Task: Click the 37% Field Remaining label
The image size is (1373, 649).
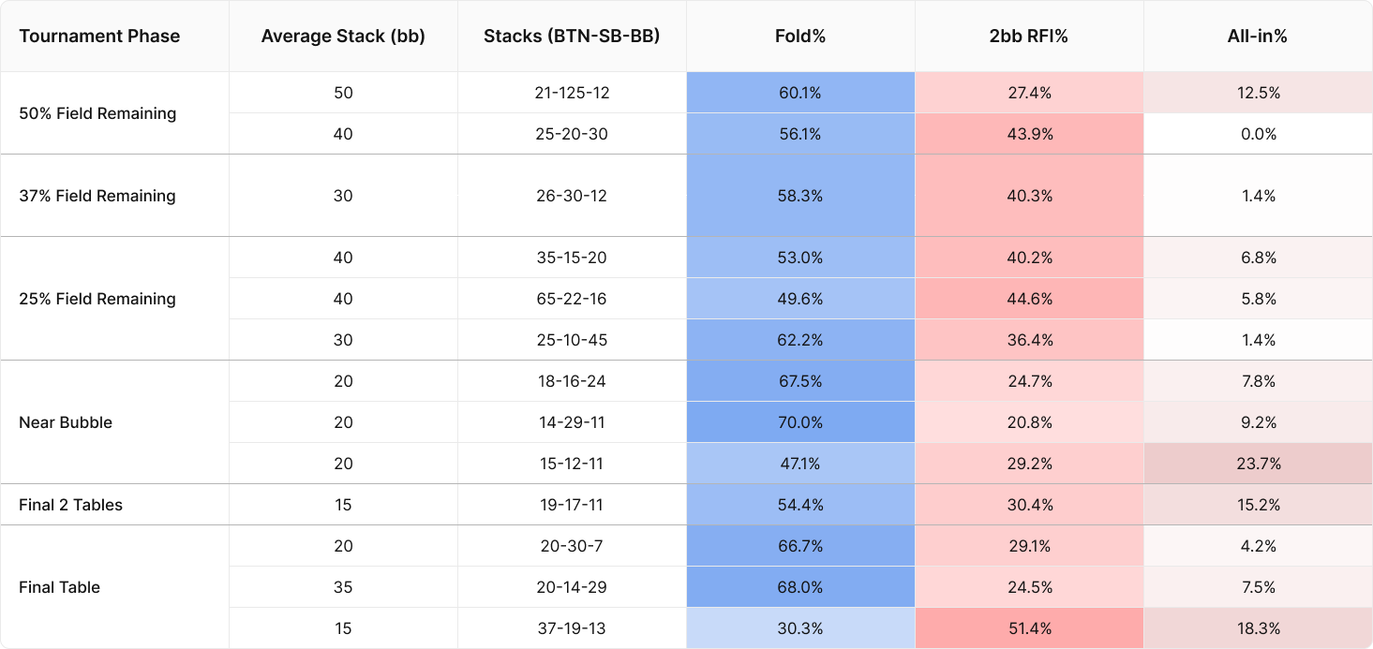Action: tap(97, 196)
